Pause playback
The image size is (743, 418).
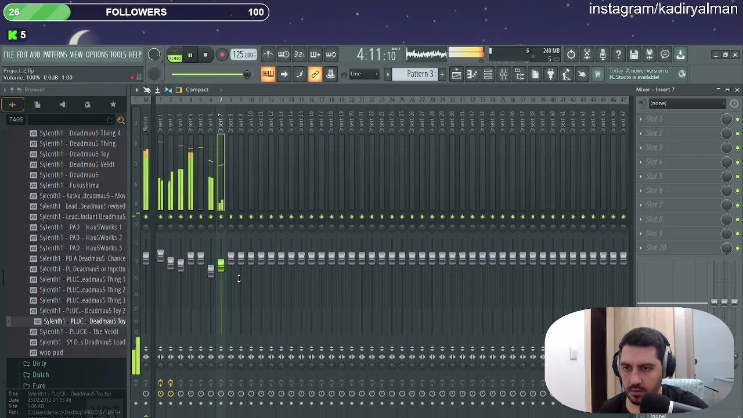click(190, 55)
